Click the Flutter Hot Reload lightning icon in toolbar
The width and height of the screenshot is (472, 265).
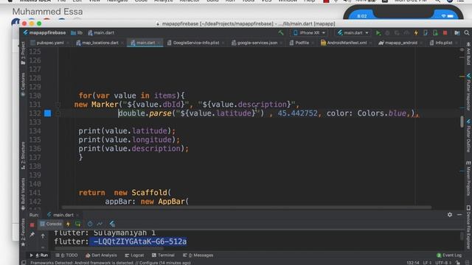tap(416, 32)
